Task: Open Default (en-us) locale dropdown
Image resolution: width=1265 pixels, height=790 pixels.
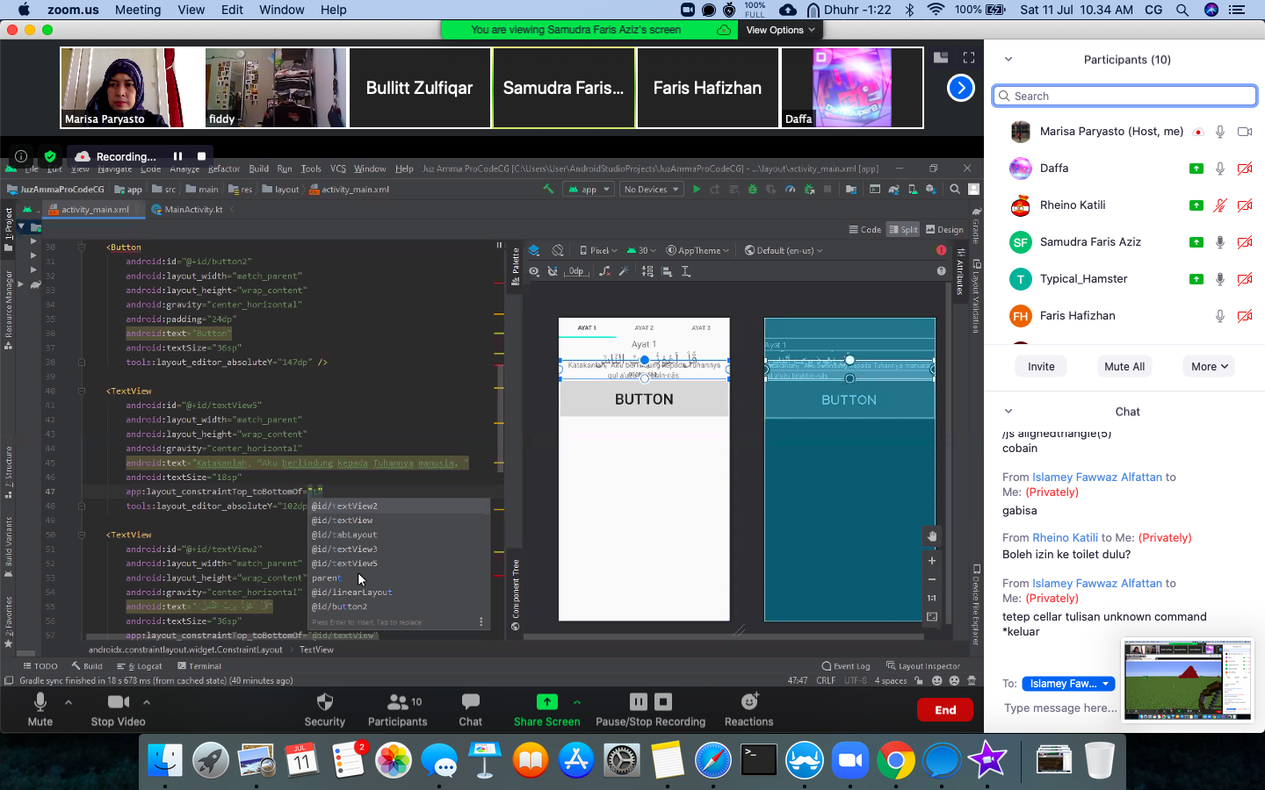Action: click(x=784, y=250)
